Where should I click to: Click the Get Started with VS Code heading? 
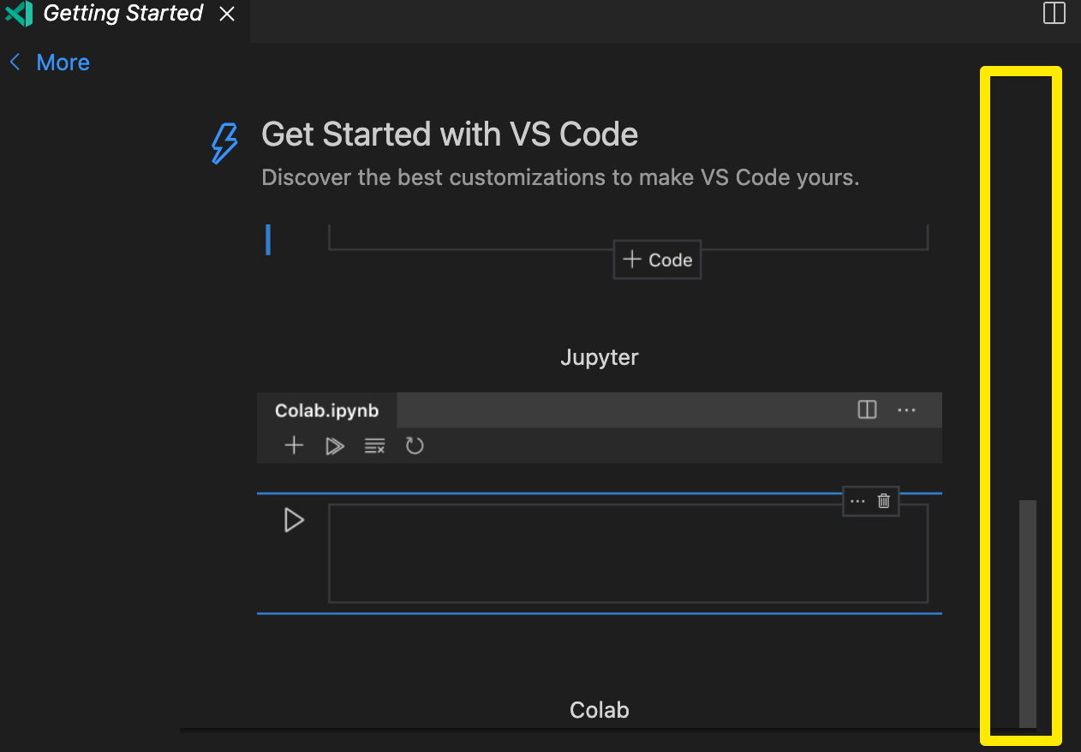point(450,134)
